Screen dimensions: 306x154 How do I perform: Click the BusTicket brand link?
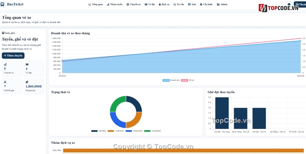(15, 4)
